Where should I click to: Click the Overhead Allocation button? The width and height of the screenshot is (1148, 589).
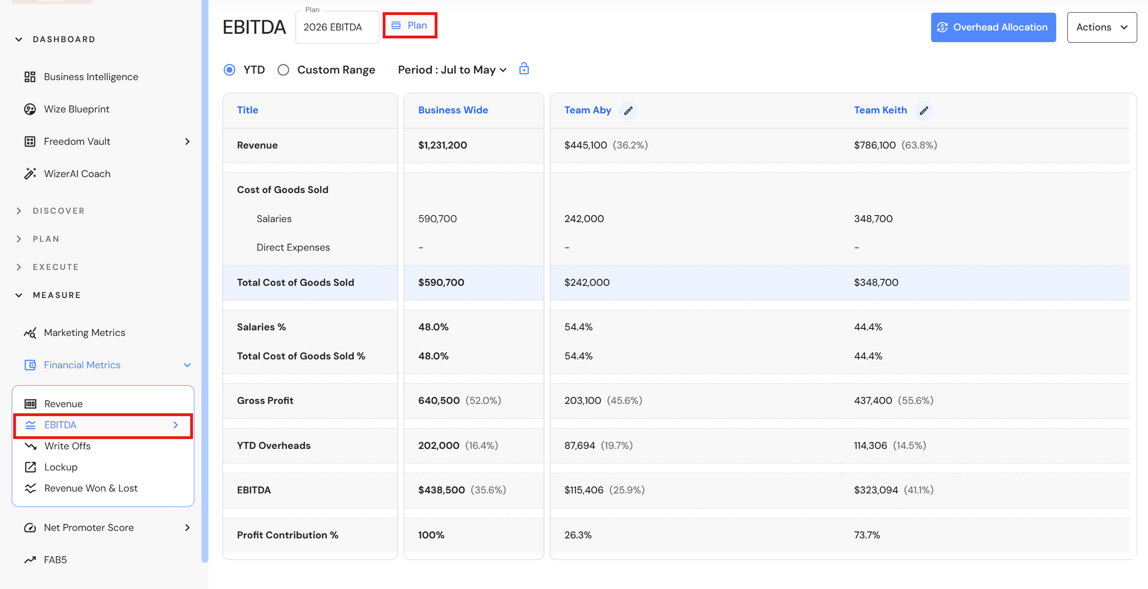coord(993,27)
